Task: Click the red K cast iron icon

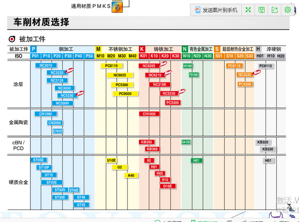Action: click(142, 49)
